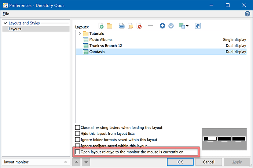
Task: Select the Camtasia layout name
Action: point(97,52)
